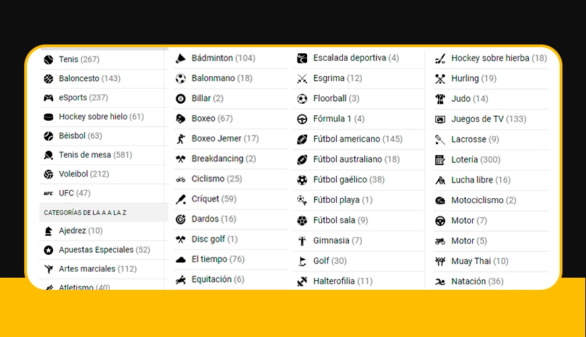Open Hockey sobre hierba listing
Screen dimensions: 586x337
[491, 59]
